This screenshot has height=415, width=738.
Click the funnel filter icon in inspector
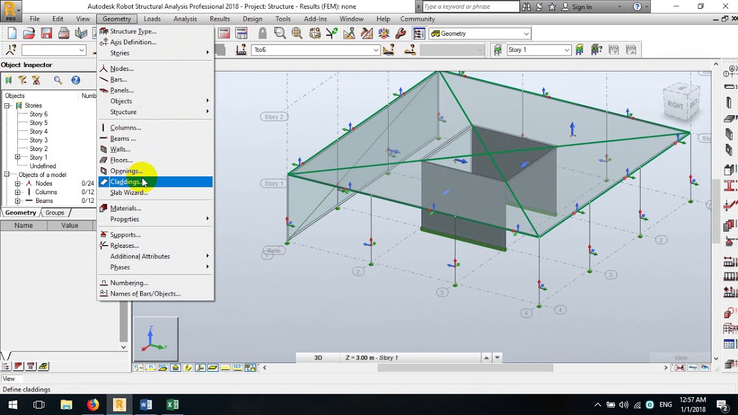[22, 80]
